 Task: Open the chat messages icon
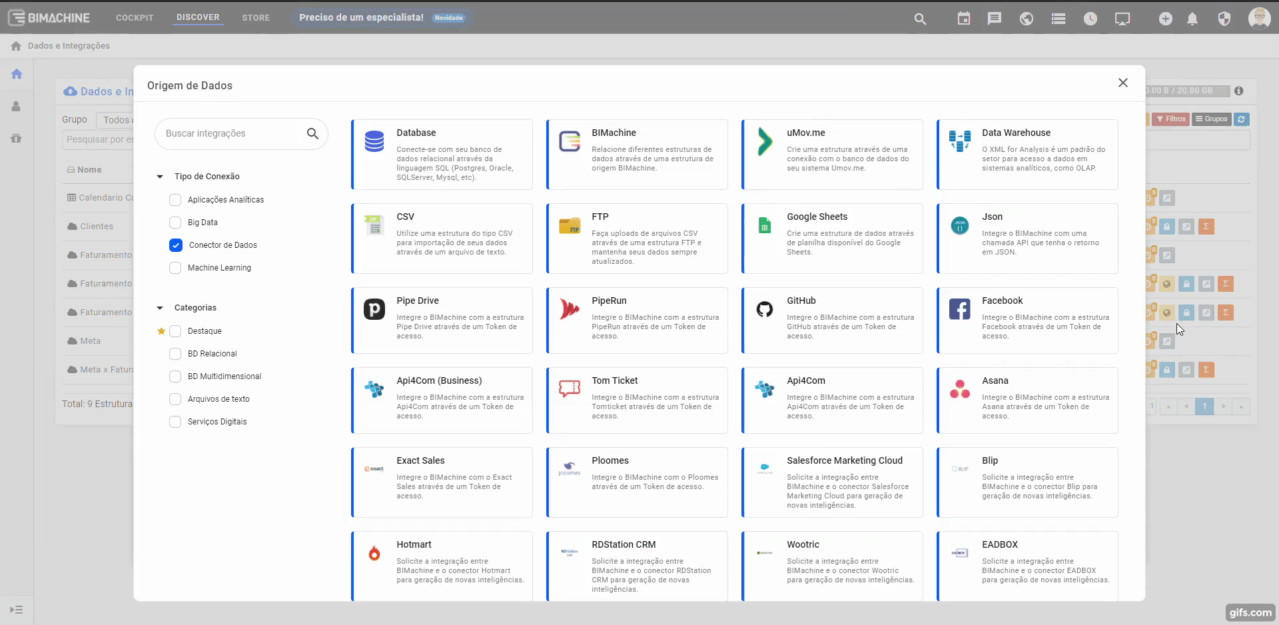coord(995,19)
